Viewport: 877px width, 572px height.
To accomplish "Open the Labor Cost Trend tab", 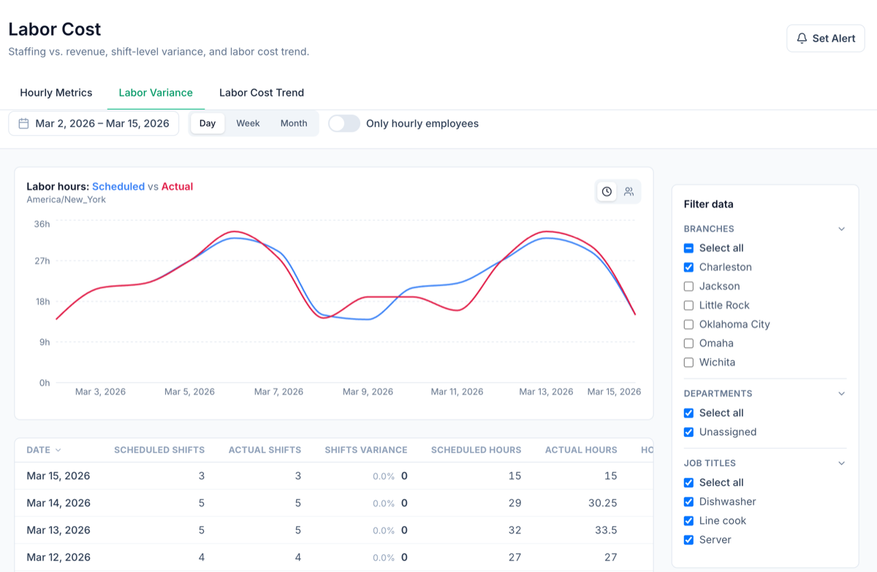I will point(262,93).
